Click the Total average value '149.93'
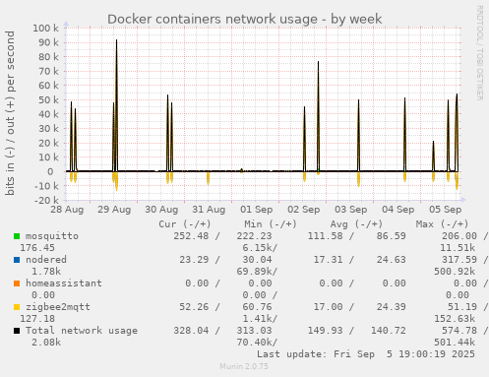 click(x=325, y=331)
